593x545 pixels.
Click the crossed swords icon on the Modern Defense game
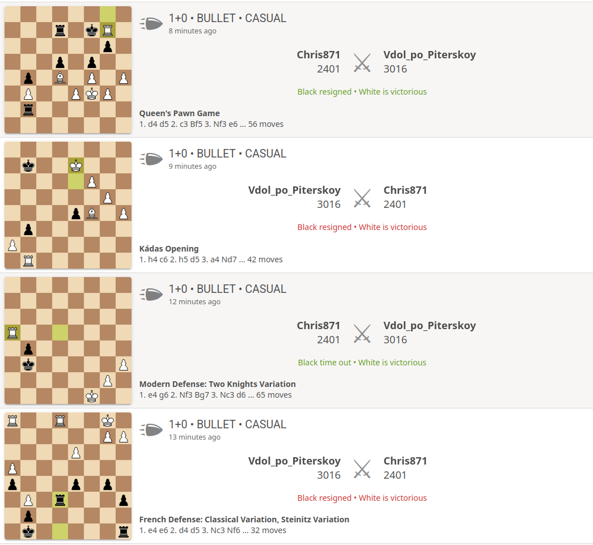click(x=362, y=333)
